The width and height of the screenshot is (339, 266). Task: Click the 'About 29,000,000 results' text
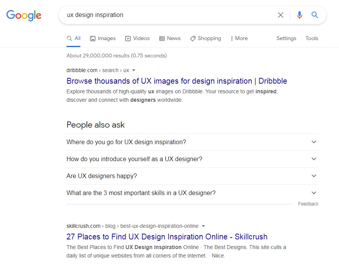tap(116, 56)
